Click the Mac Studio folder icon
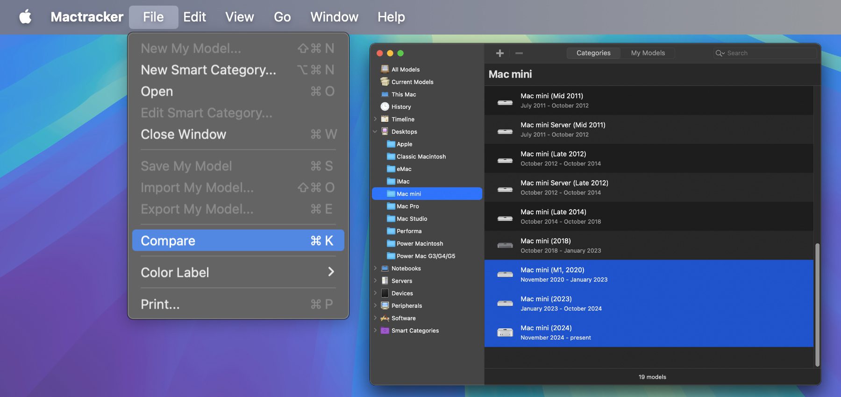Image resolution: width=841 pixels, height=397 pixels. tap(391, 219)
